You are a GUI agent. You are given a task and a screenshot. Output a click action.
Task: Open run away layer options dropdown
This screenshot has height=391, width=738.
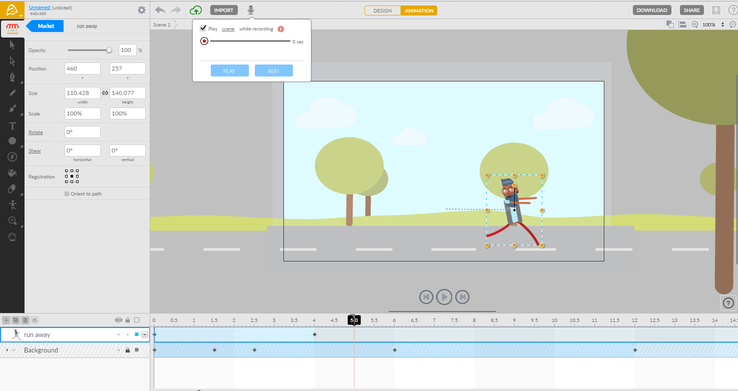(x=145, y=334)
